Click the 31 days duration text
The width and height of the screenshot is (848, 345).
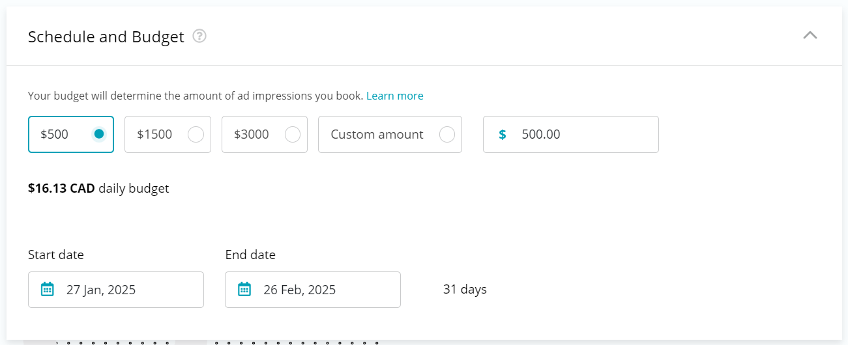coord(465,289)
